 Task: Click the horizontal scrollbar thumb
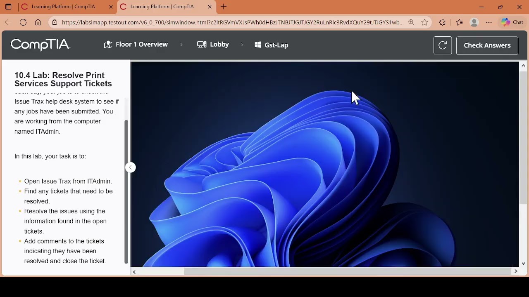tap(348, 271)
